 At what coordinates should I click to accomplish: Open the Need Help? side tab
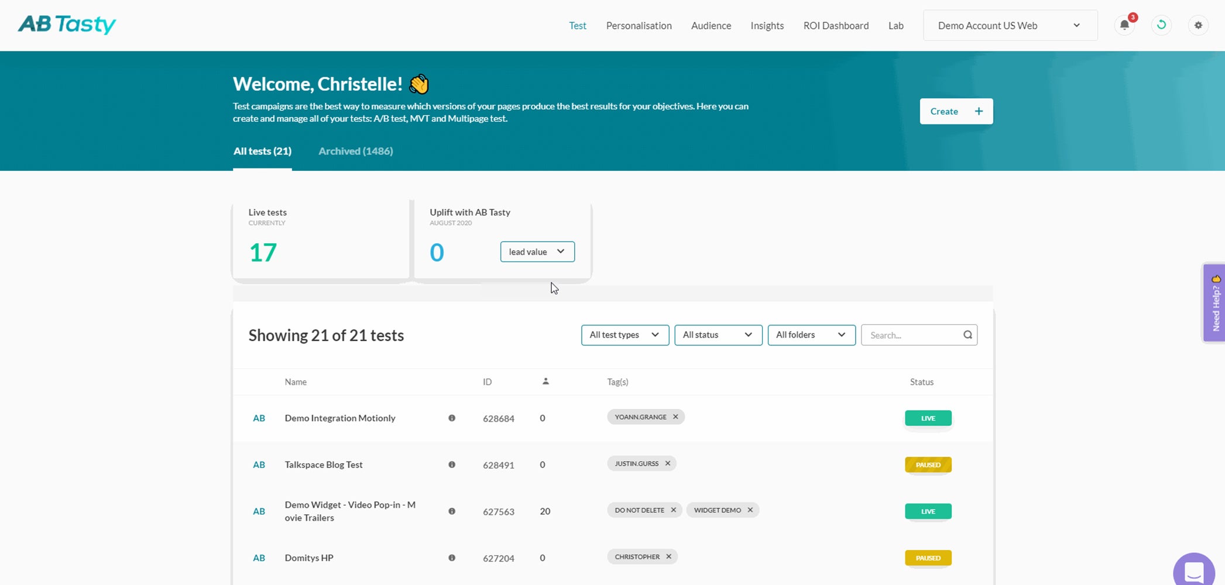pos(1214,303)
